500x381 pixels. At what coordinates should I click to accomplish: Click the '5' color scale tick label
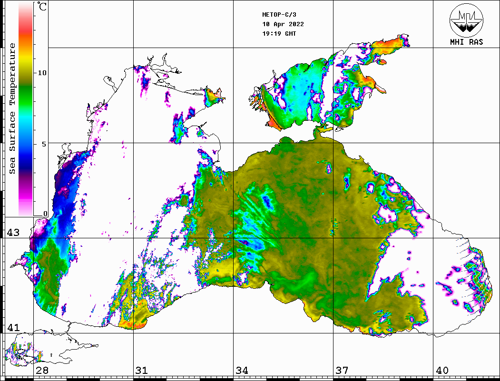tap(44, 144)
